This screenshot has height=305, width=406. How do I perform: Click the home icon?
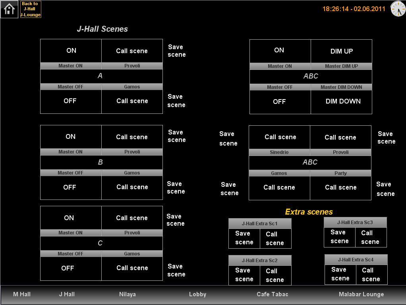[9, 9]
